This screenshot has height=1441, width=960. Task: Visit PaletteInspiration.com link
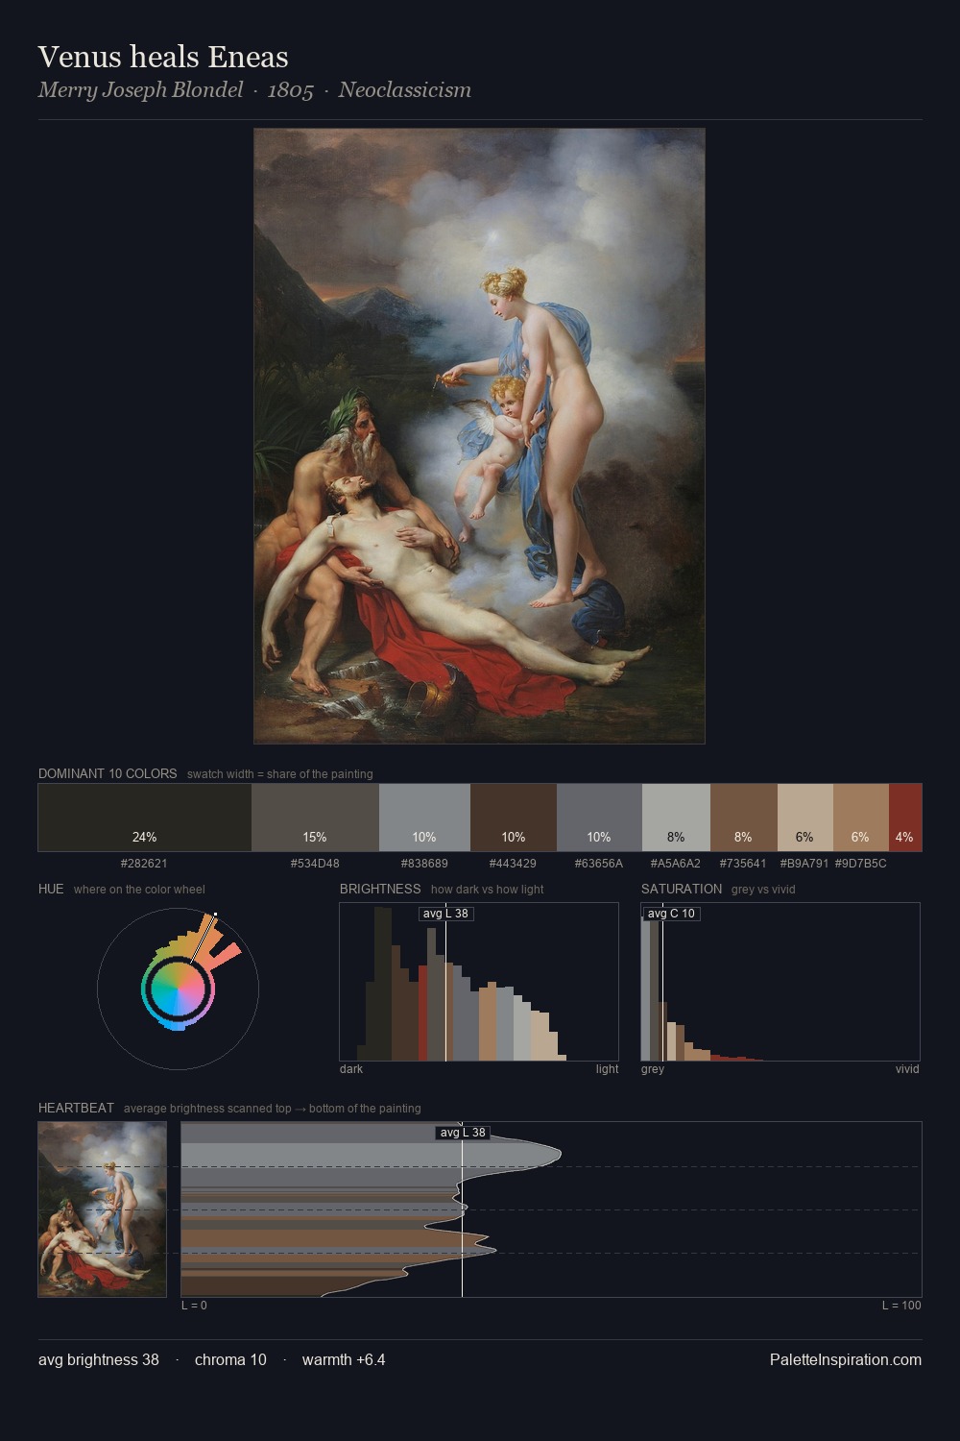[x=846, y=1359]
